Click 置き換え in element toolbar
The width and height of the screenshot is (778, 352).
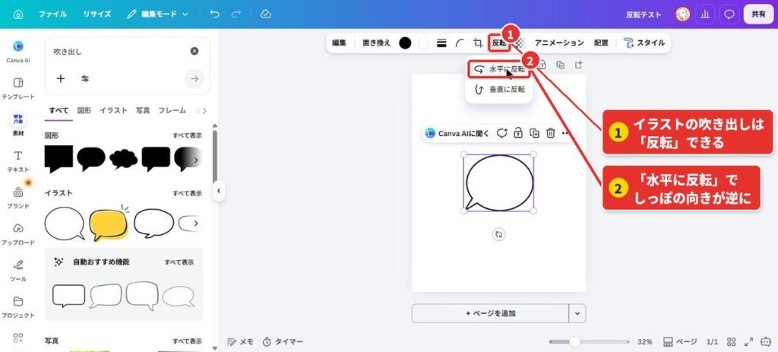[x=377, y=43]
